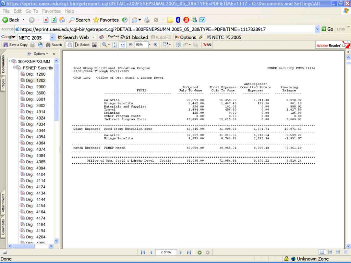This screenshot has height=263, width=351.
Task: Click the page number field showing 2 of 86
Action: [x=166, y=253]
